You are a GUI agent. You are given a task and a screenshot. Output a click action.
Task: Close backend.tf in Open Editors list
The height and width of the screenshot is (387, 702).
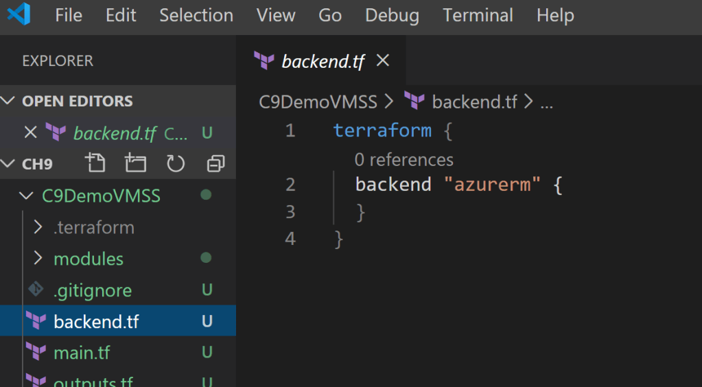30,132
